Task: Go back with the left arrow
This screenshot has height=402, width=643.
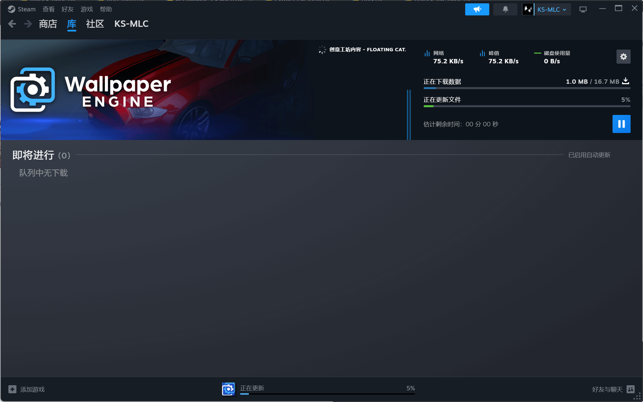Action: click(12, 24)
